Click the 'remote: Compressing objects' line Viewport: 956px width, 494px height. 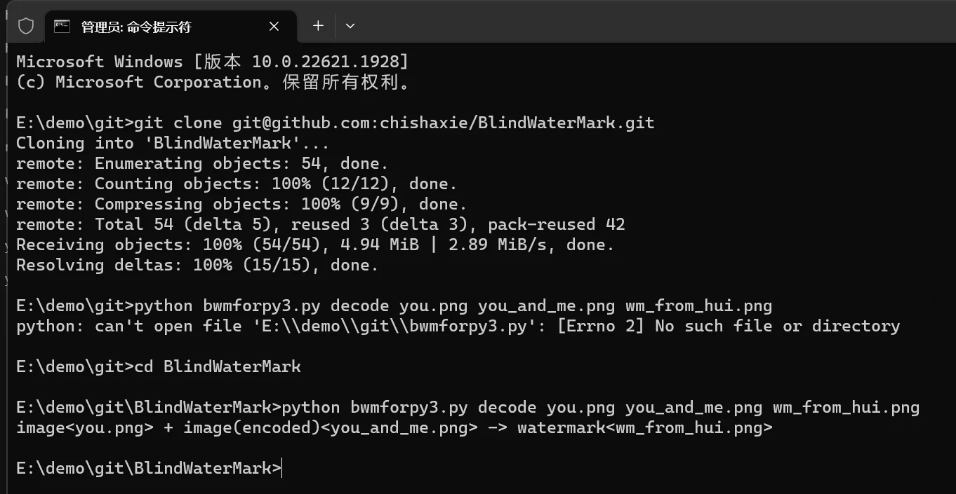[x=241, y=204]
